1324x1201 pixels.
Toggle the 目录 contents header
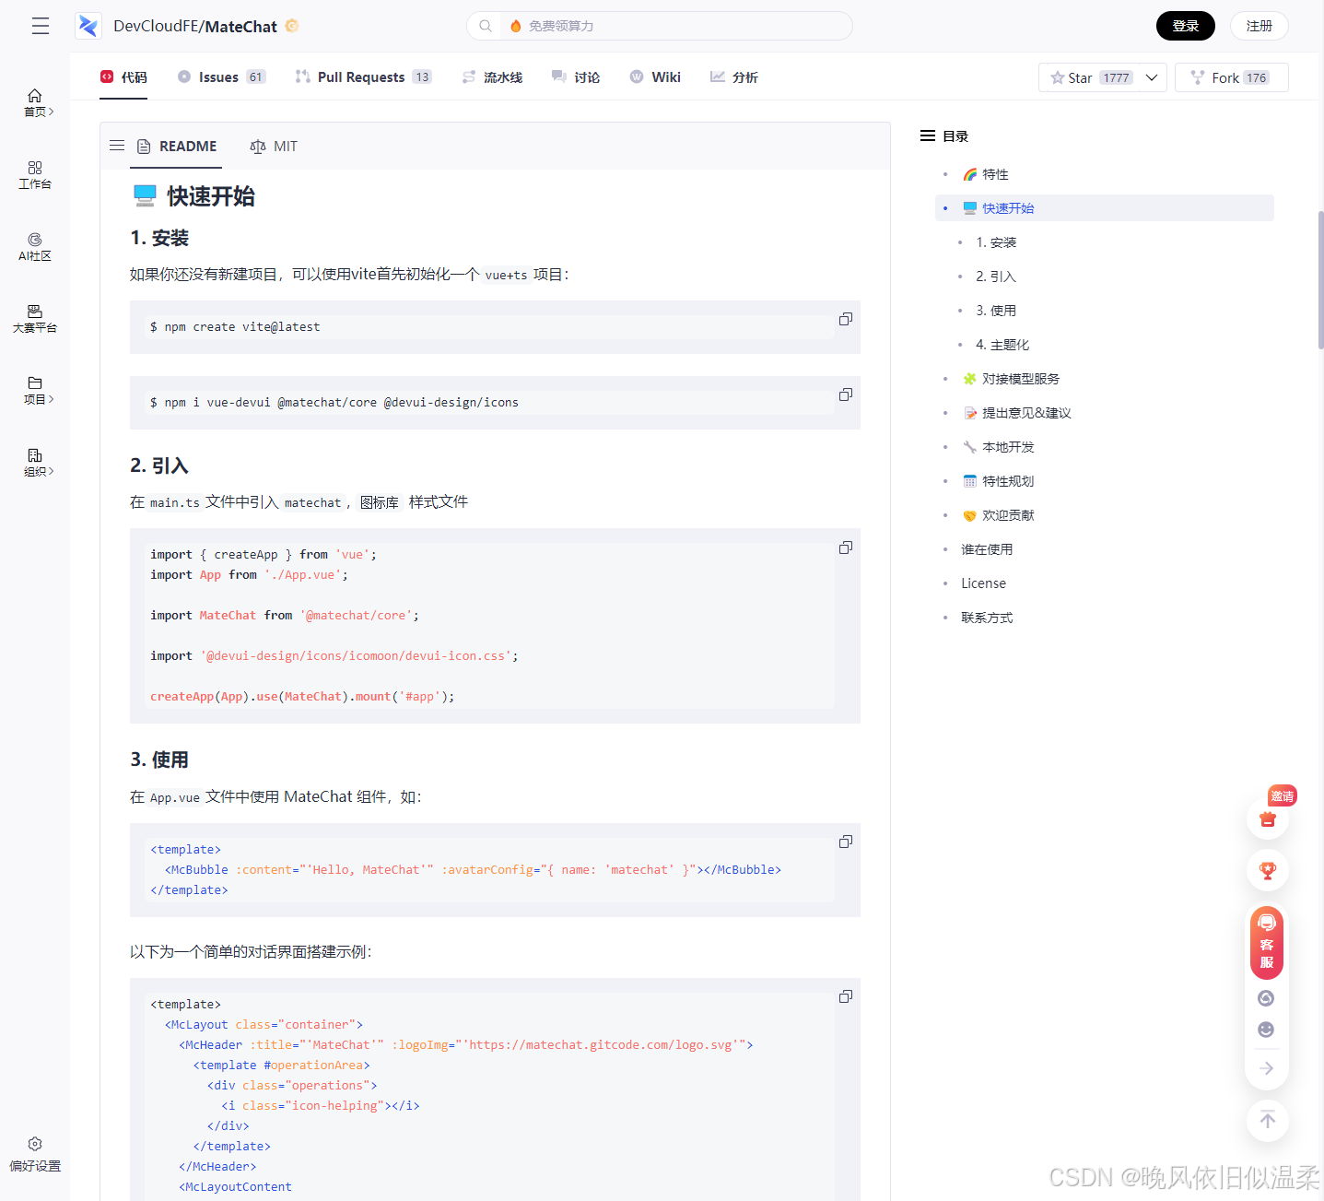tap(944, 135)
